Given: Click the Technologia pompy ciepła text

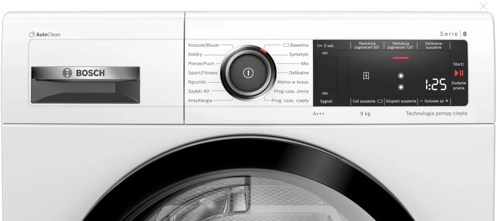Looking at the screenshot, I should (x=437, y=113).
